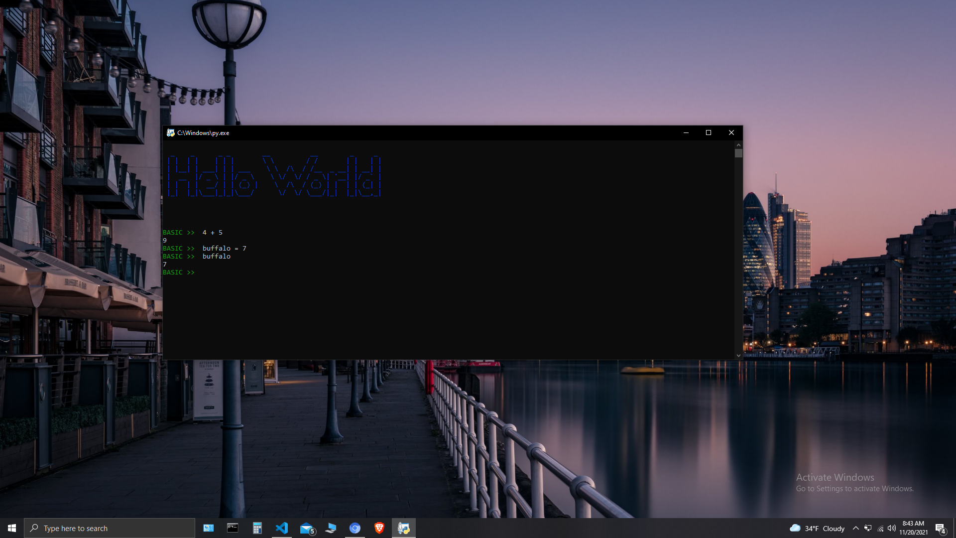The width and height of the screenshot is (956, 538).
Task: Expand hidden system tray icons
Action: 855,528
